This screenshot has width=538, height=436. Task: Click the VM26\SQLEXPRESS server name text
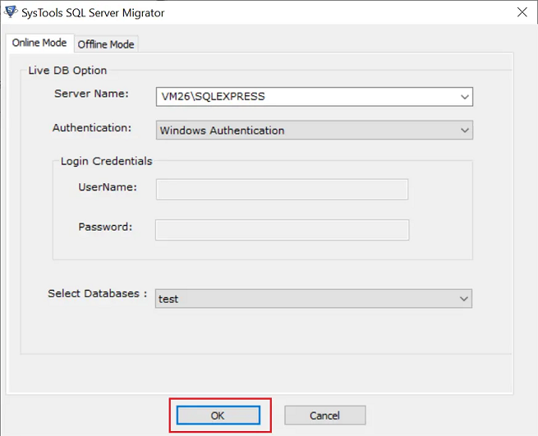point(213,97)
